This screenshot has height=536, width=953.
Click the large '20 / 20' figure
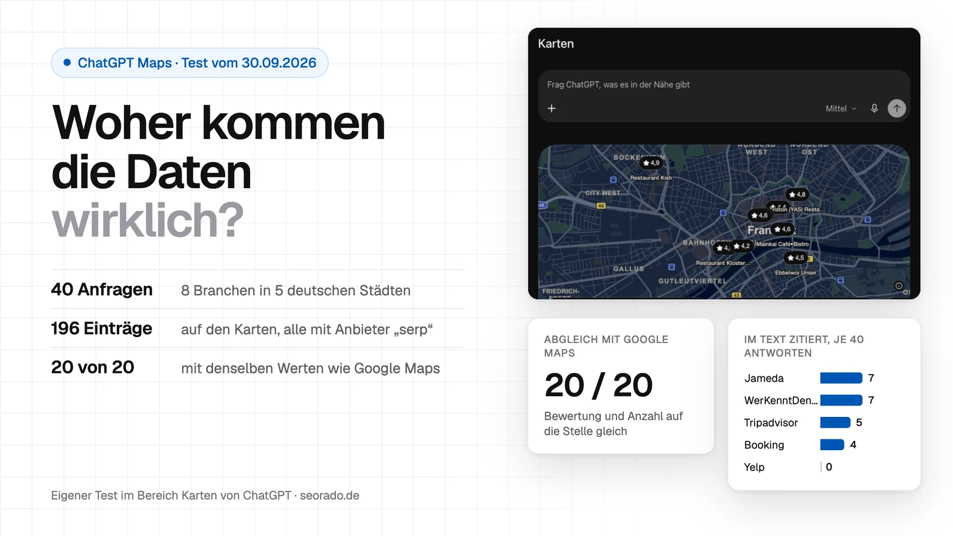[x=599, y=385]
